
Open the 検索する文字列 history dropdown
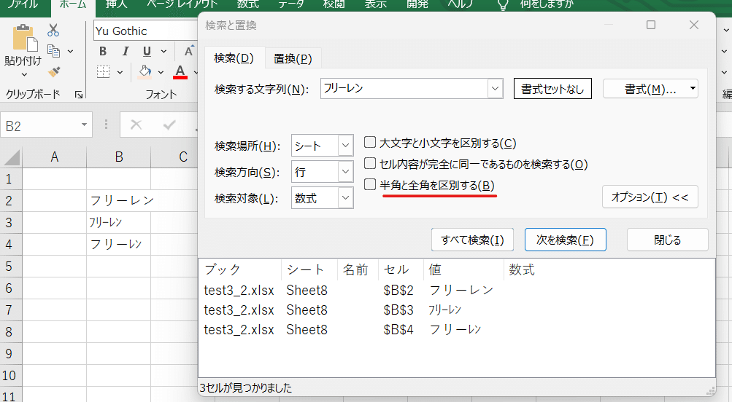(x=495, y=89)
